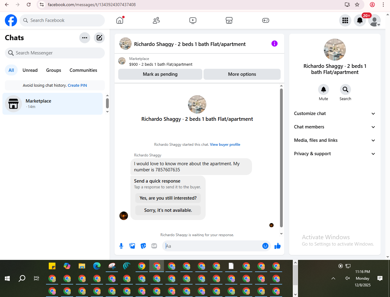This screenshot has width=390, height=297.
Task: Mute this conversation with the bell icon
Action: (324, 89)
